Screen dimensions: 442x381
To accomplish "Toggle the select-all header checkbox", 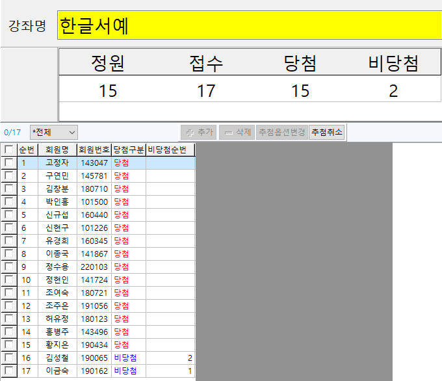I will click(x=8, y=150).
